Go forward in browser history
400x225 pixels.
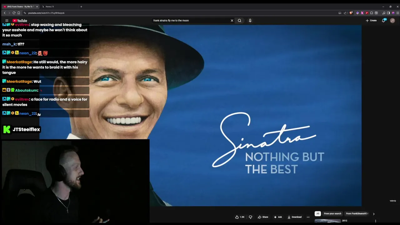[9, 13]
